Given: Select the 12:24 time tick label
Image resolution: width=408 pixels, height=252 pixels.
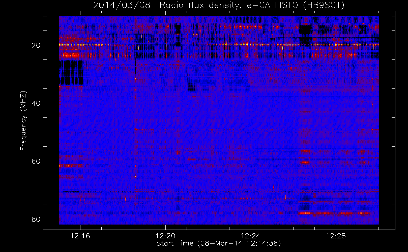Looking at the screenshot, I should click(x=251, y=236).
